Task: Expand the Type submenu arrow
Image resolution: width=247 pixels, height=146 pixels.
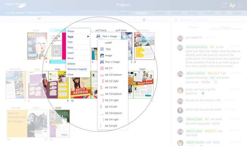Action: [88, 36]
